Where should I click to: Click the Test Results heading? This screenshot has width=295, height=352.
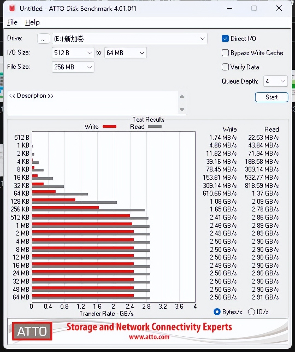point(149,119)
